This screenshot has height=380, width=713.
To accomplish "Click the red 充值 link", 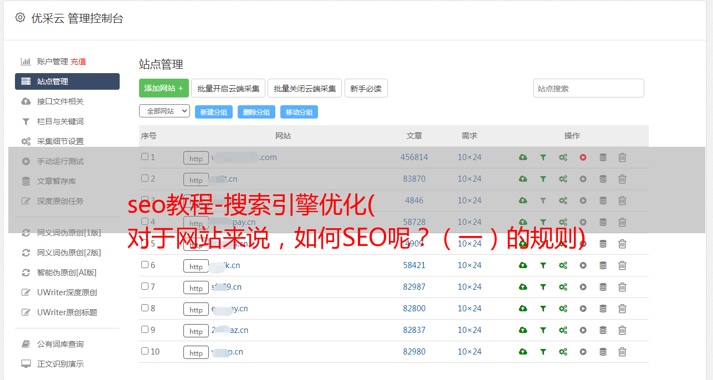I will (78, 61).
